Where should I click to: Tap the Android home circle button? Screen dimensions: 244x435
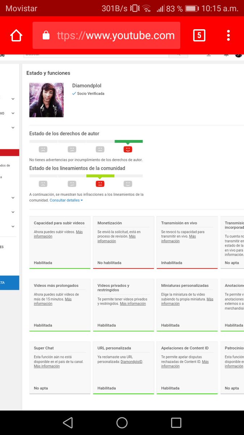coord(122,423)
